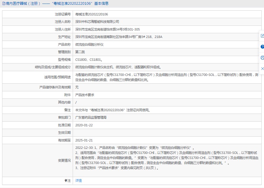Click the bulb icon beside 注
The width and height of the screenshot is (264, 188).
[x=66, y=181]
